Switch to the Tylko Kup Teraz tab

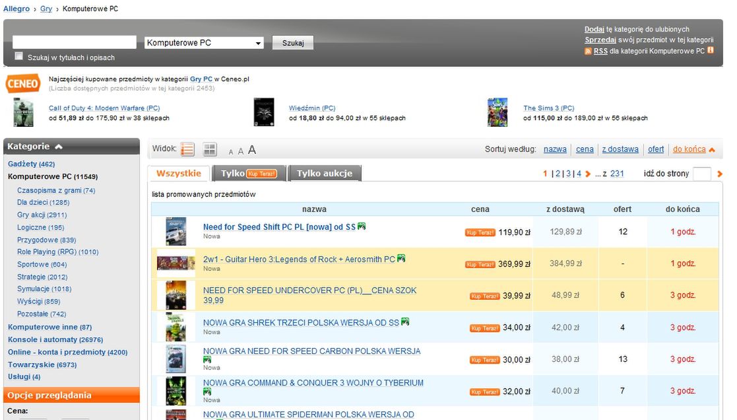tap(249, 173)
